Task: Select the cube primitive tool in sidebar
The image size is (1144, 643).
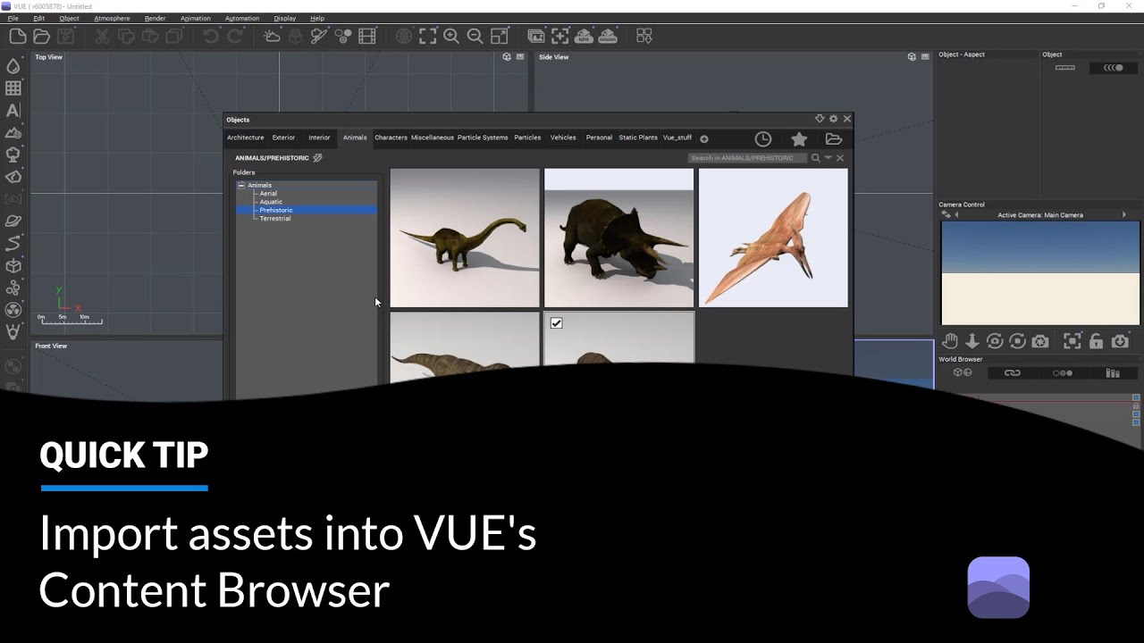Action: coord(13,265)
